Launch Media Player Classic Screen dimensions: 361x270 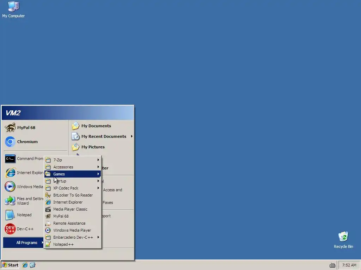(73, 209)
